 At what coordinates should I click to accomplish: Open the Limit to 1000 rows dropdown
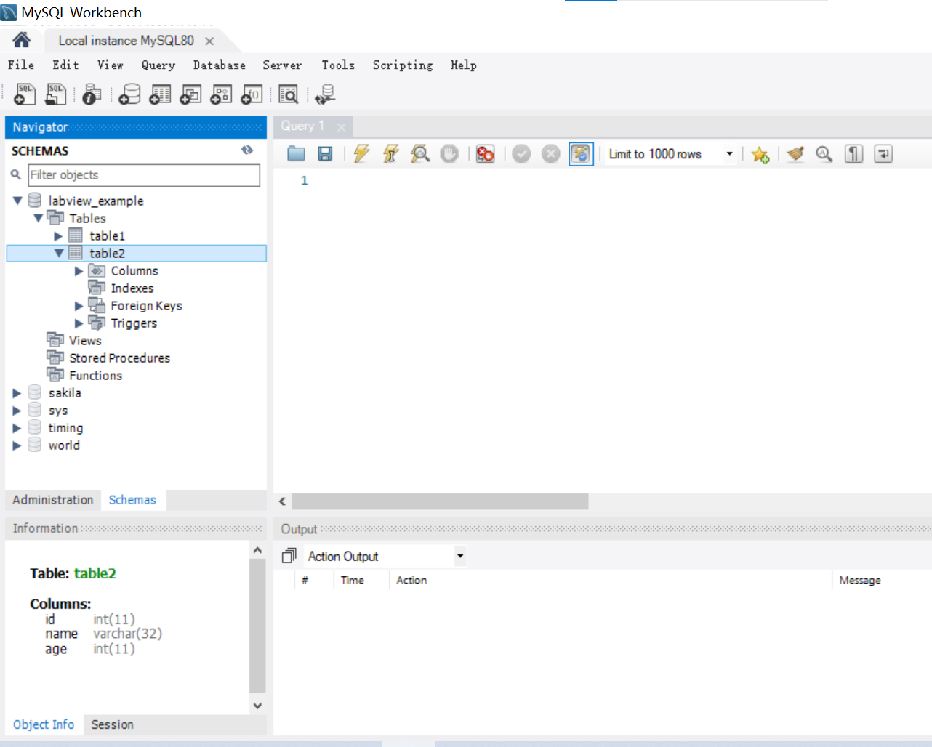coord(728,153)
